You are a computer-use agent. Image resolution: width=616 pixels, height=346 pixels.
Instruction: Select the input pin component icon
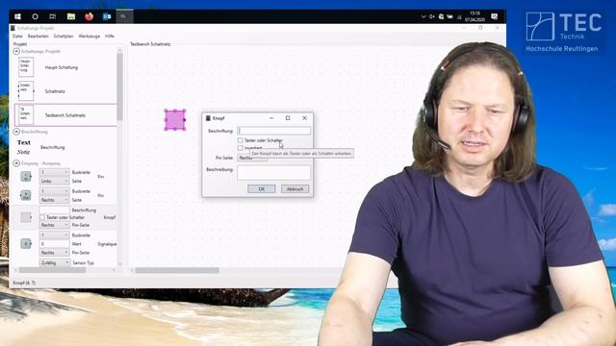[26, 177]
